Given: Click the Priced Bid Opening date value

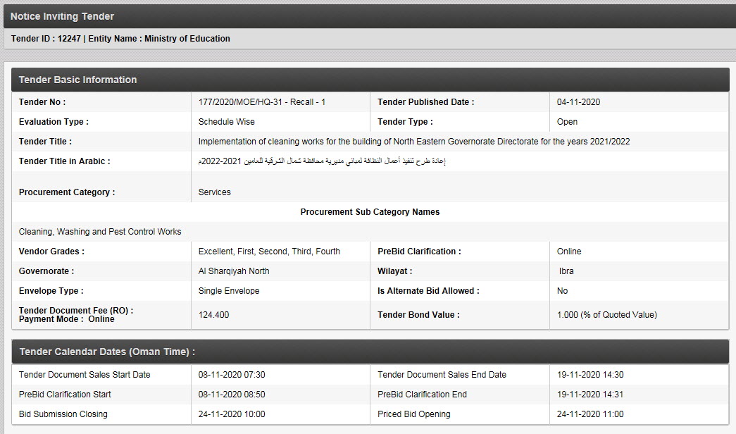Looking at the screenshot, I should (x=590, y=414).
